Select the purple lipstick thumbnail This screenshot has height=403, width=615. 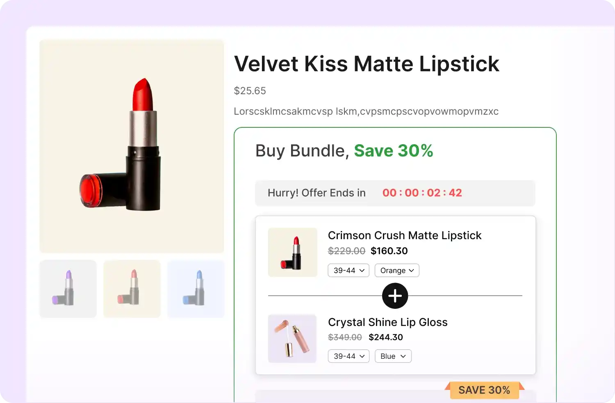68,289
